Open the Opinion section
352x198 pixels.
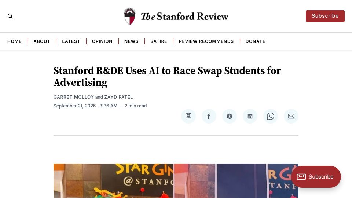[x=102, y=41]
